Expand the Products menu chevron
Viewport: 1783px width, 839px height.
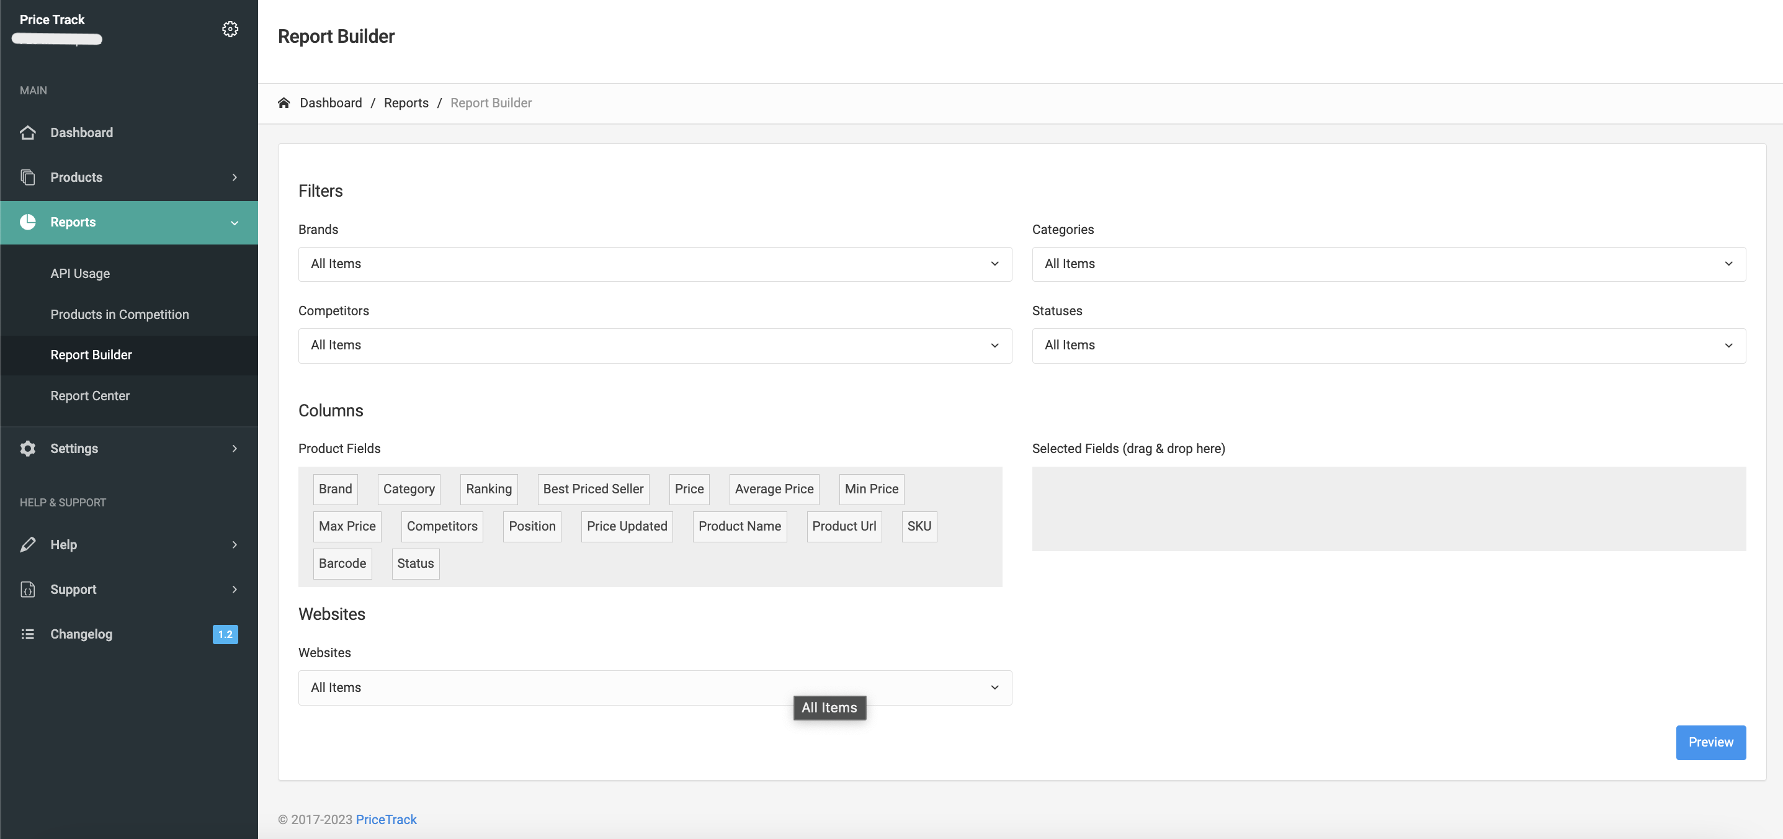pyautogui.click(x=235, y=177)
